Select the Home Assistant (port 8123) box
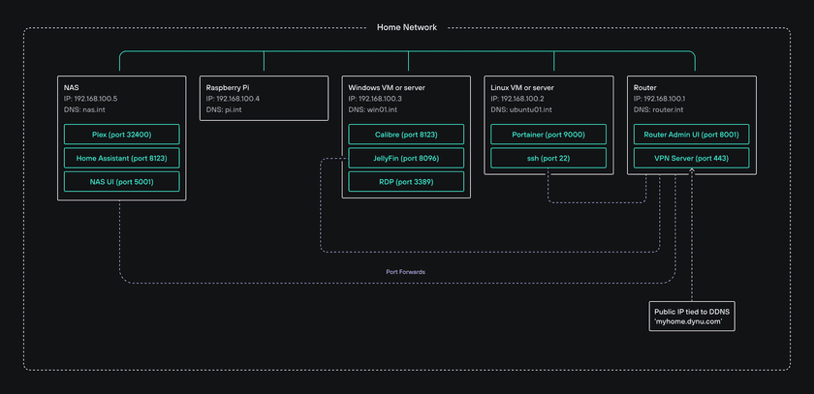 pyautogui.click(x=121, y=158)
